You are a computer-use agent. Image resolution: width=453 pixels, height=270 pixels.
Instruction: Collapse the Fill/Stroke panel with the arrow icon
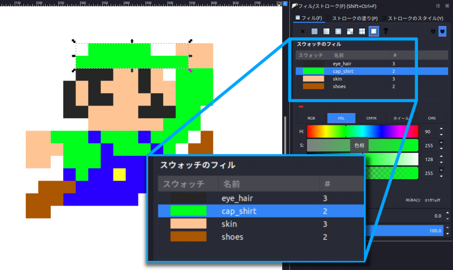(x=438, y=6)
